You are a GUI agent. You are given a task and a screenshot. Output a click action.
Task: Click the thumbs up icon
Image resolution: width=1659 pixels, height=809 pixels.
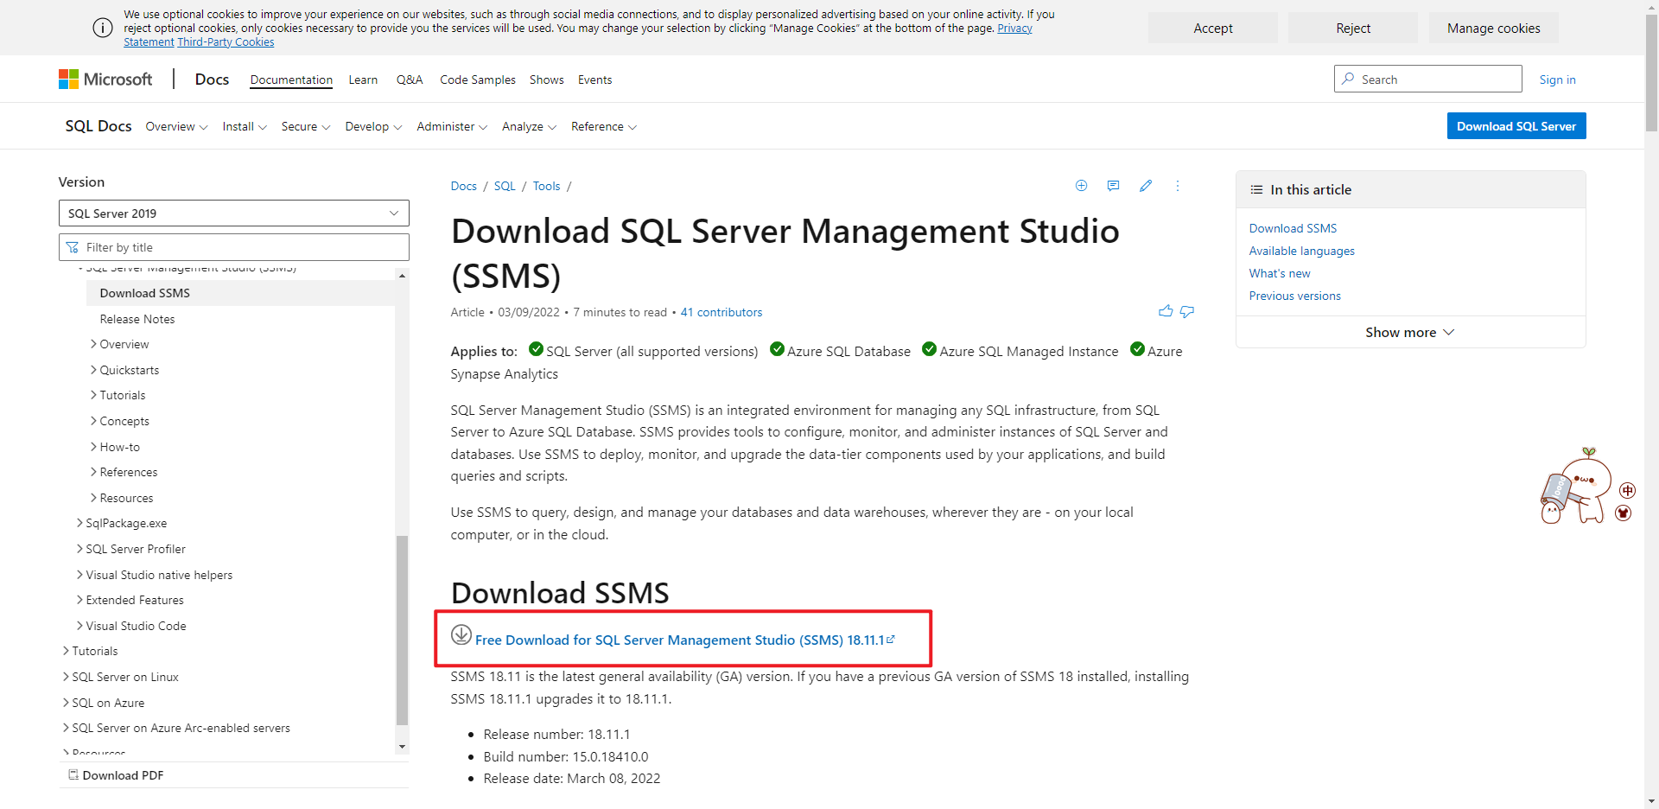pos(1166,311)
